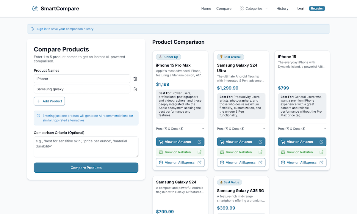This screenshot has height=214, width=357.
Task: Click View on AliExpress for iPhone 15
Action: point(302,162)
